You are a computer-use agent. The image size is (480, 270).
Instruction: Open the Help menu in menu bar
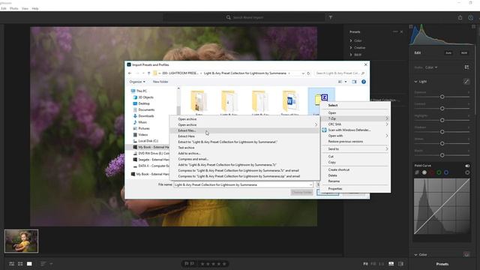(35, 8)
